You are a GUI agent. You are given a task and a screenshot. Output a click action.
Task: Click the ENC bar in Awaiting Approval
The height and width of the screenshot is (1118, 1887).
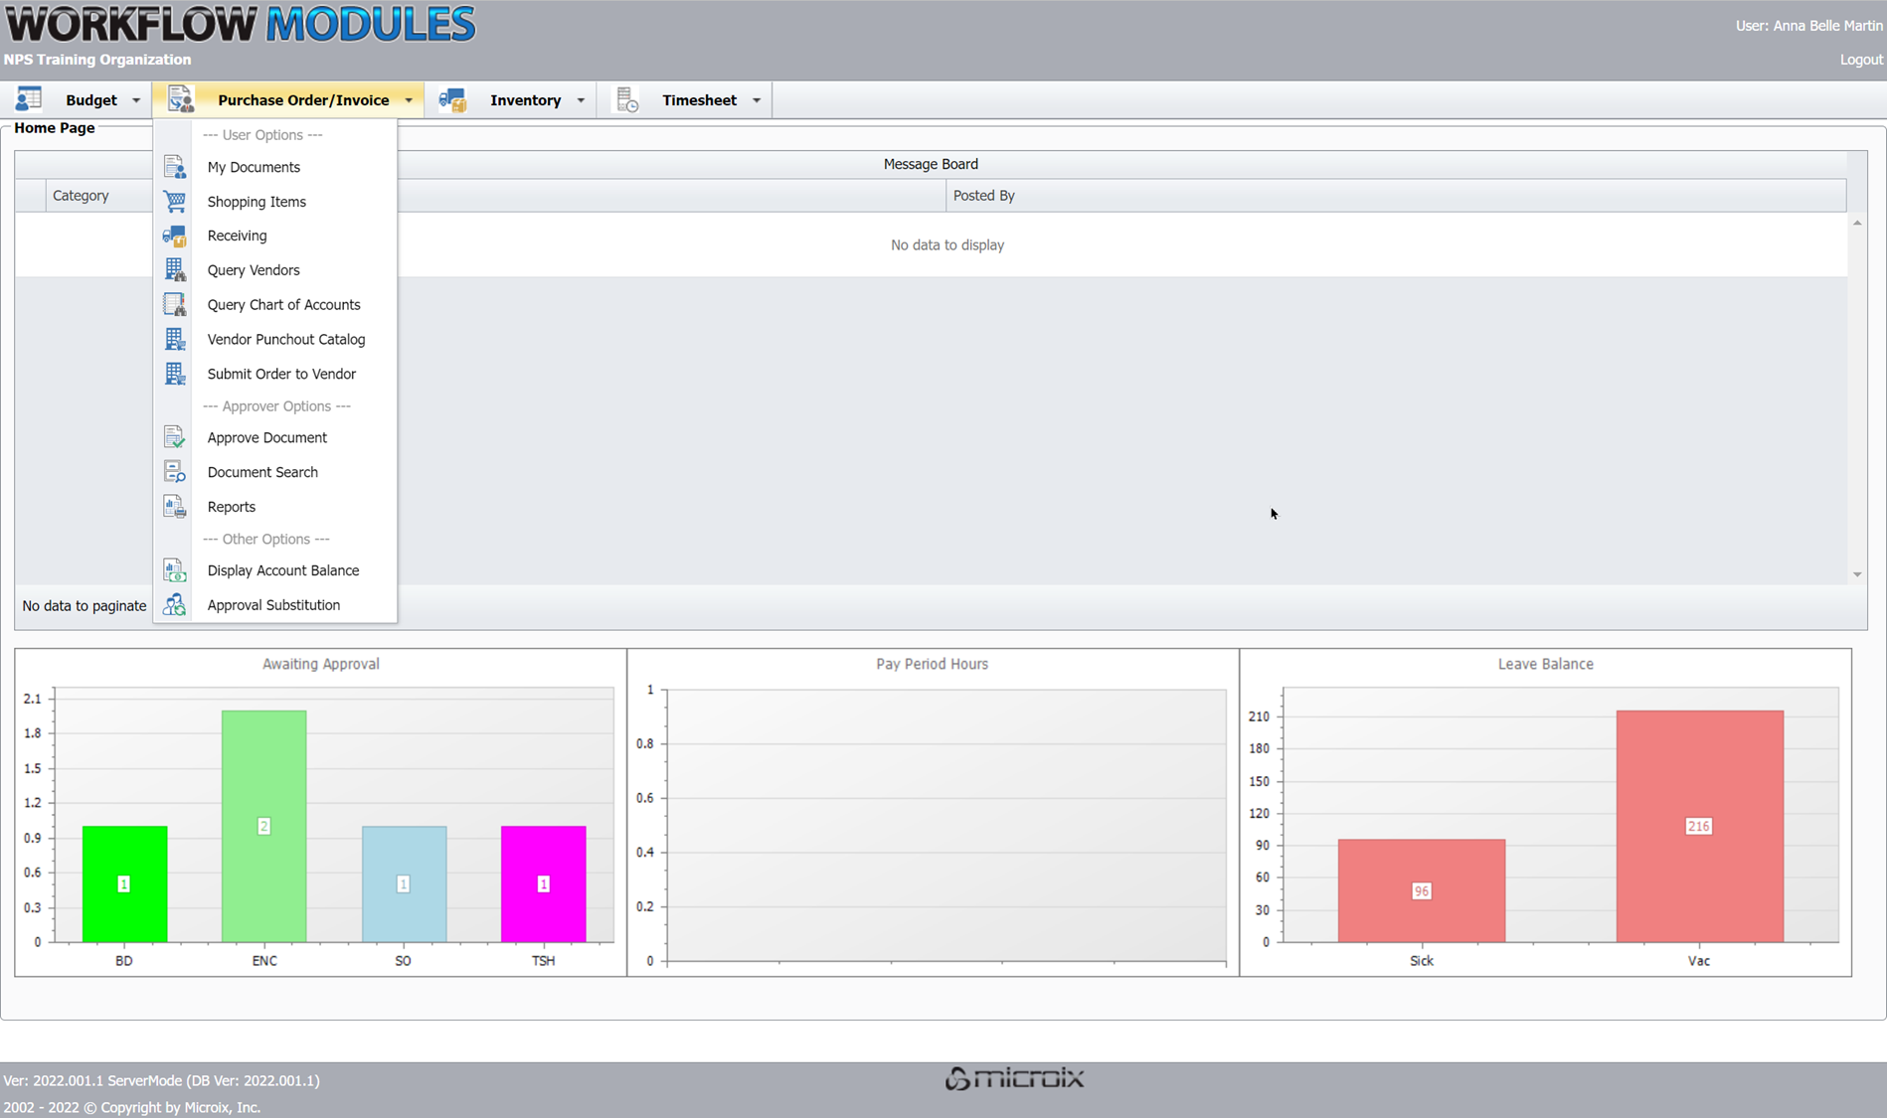coord(263,825)
